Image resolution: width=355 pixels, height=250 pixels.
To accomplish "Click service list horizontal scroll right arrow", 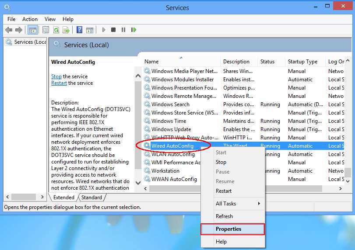I will 340,188.
